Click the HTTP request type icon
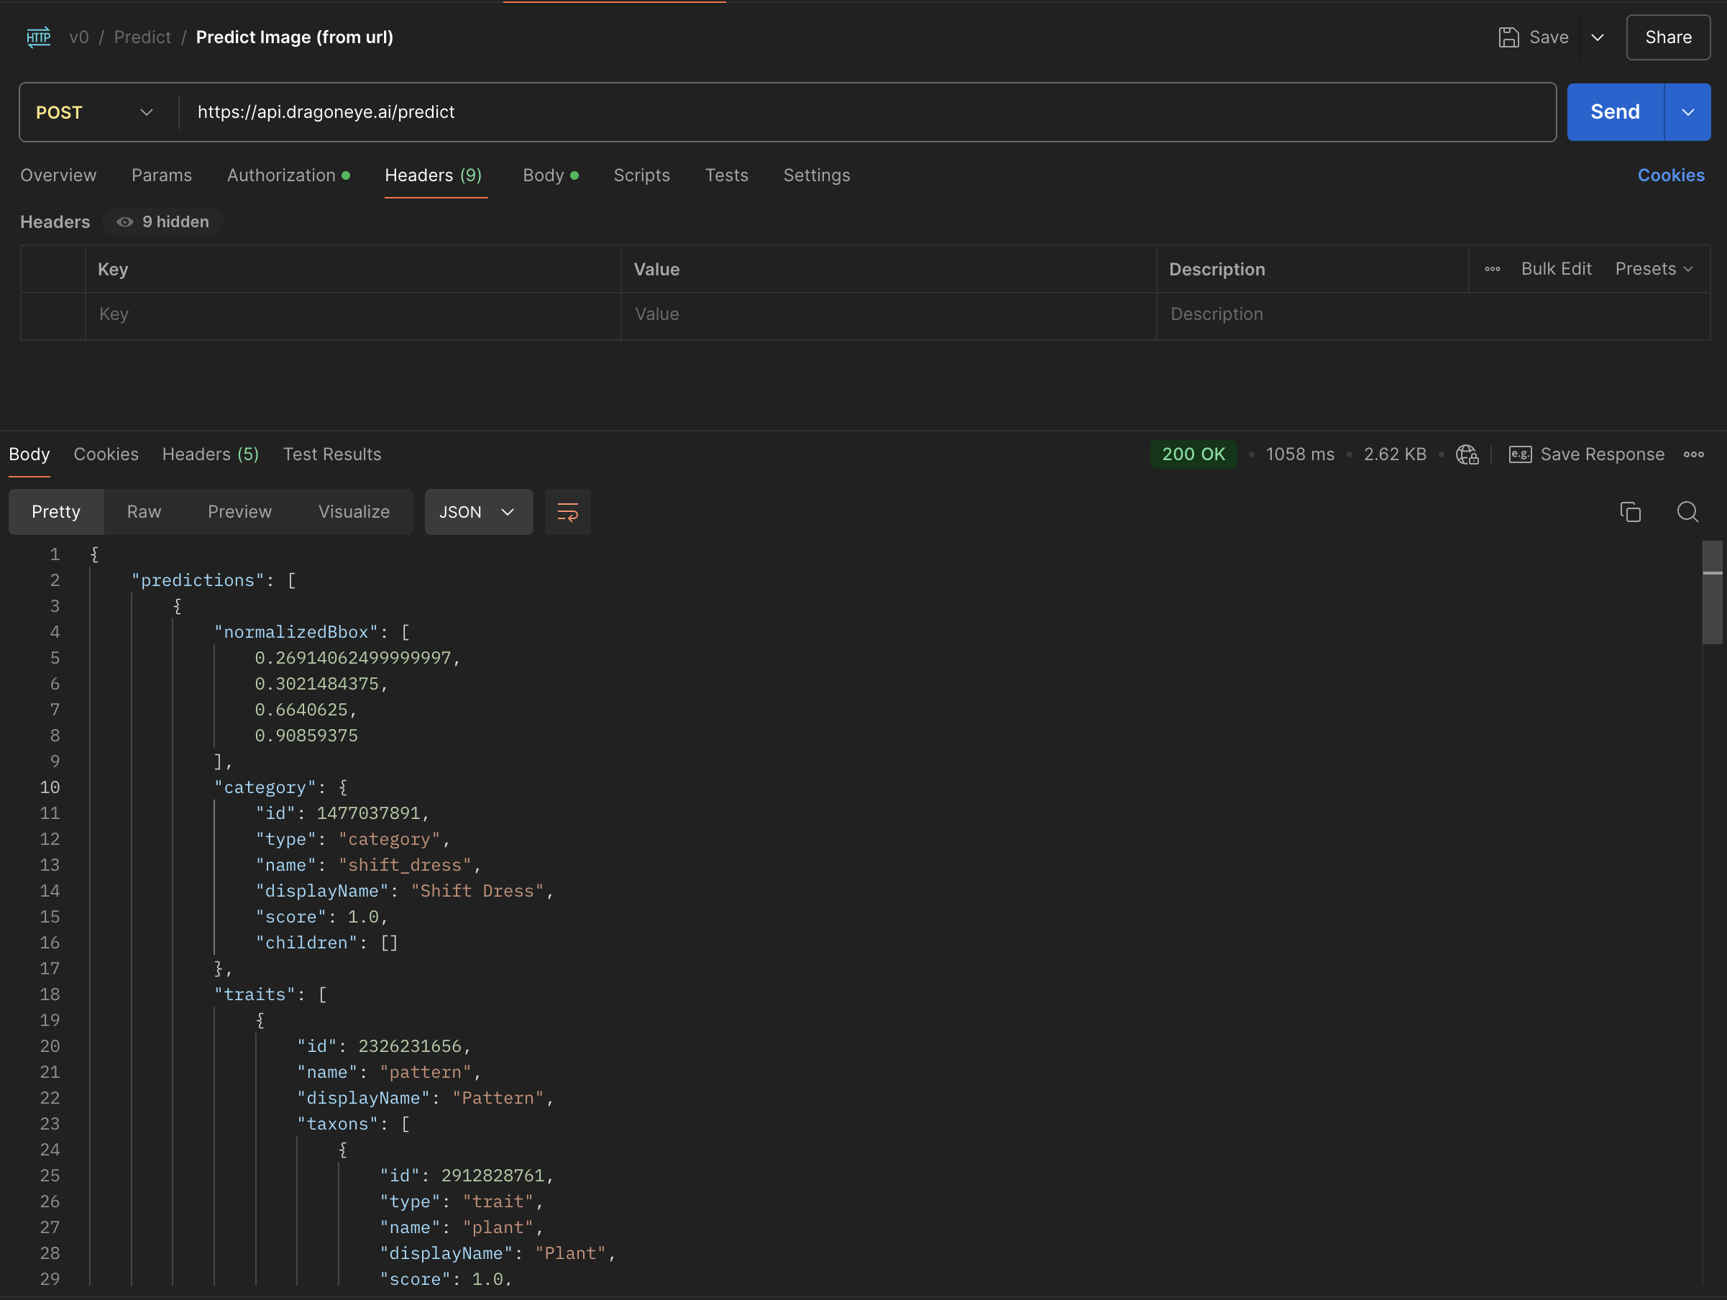 point(38,37)
